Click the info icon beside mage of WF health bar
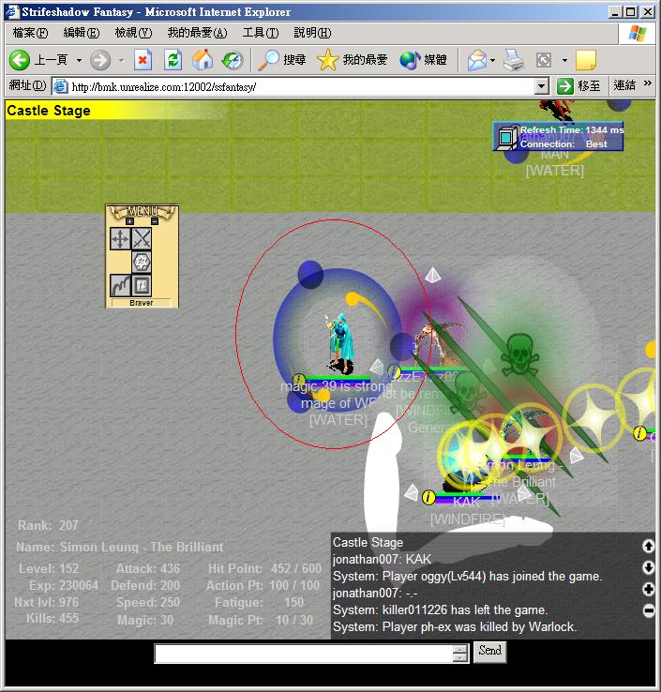Image resolution: width=661 pixels, height=692 pixels. [x=299, y=380]
